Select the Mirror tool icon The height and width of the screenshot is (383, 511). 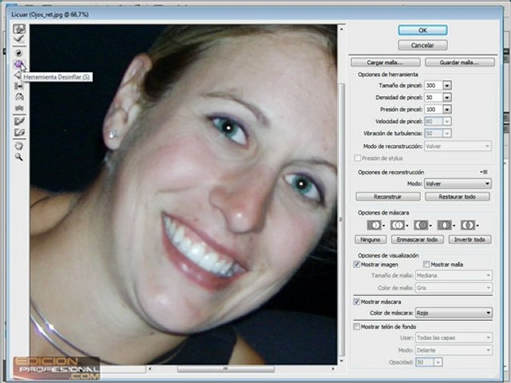[x=19, y=97]
